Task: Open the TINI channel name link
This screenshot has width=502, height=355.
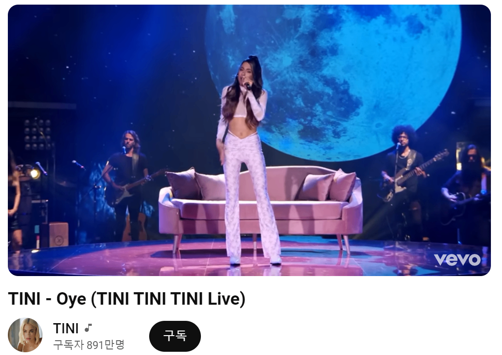Action: click(x=66, y=328)
